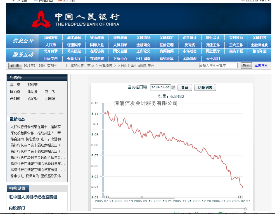Open the 网送文告 menu item
This screenshot has height=214, width=275.
click(x=51, y=59)
